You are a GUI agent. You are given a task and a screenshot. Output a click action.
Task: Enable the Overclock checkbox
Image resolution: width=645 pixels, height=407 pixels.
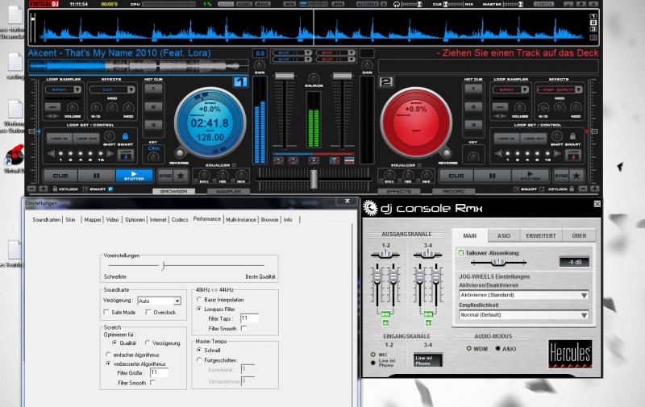pyautogui.click(x=148, y=313)
